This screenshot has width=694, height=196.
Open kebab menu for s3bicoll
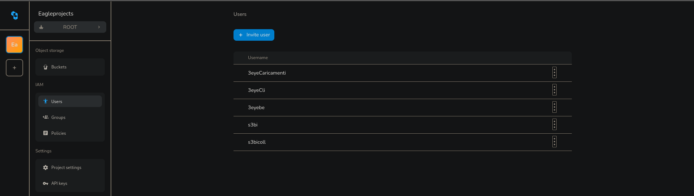(554, 142)
